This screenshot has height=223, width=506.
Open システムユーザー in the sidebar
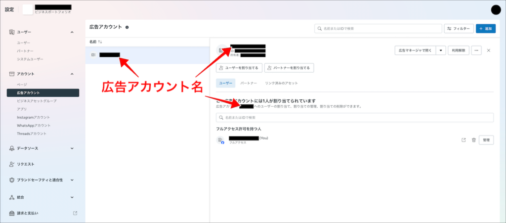click(x=30, y=59)
